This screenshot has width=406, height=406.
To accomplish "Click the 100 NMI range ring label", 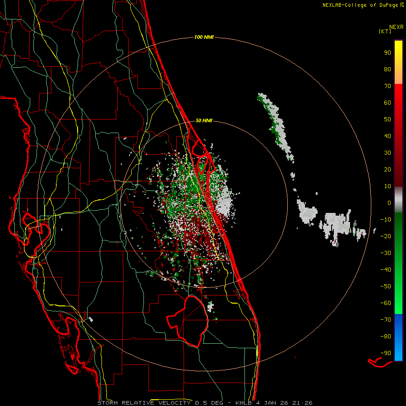I will click(x=204, y=37).
